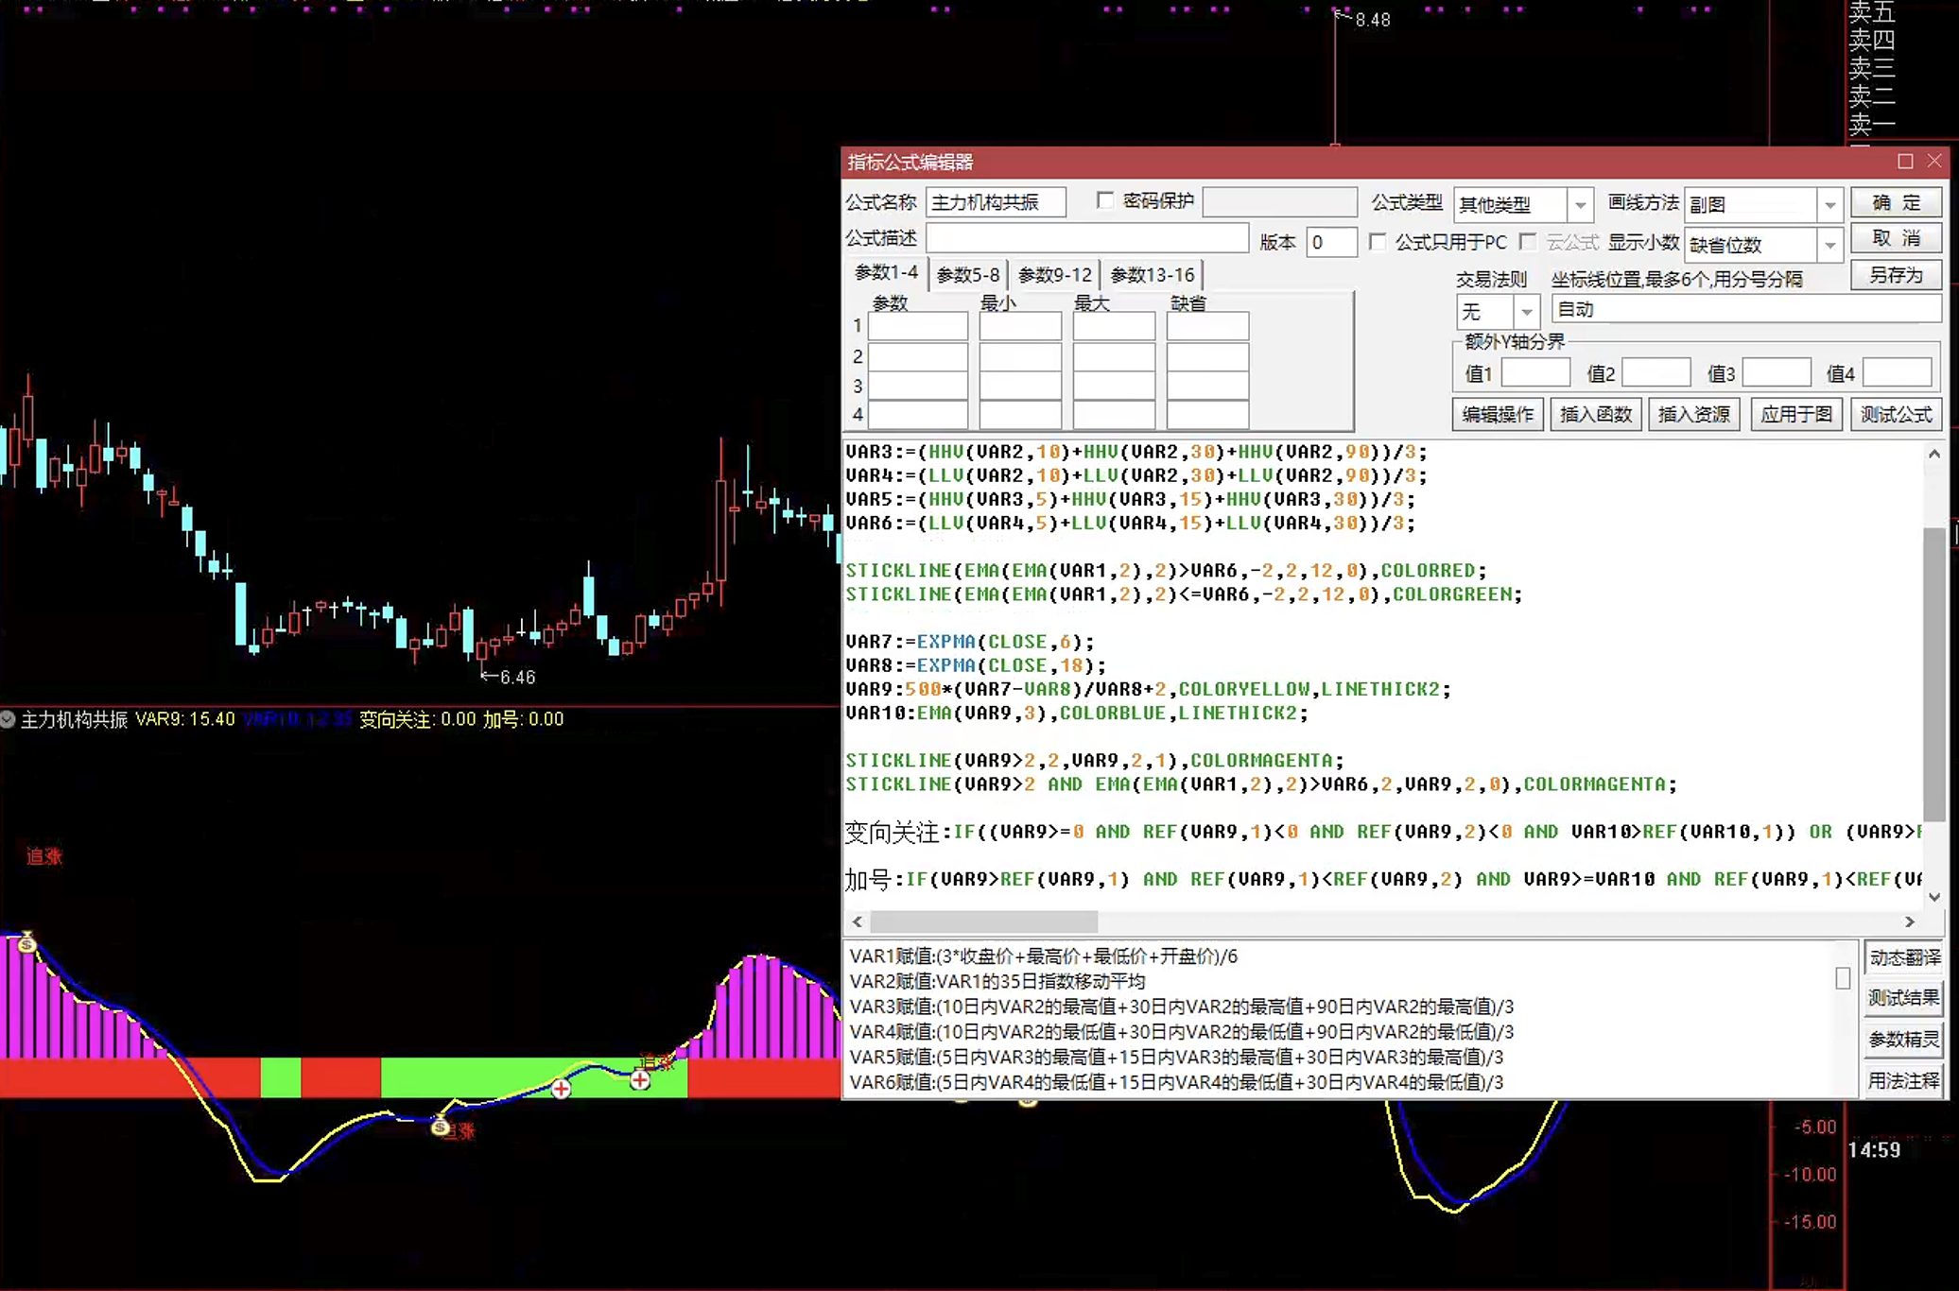Click the 取消 button
This screenshot has height=1291, width=1959.
(x=1896, y=238)
